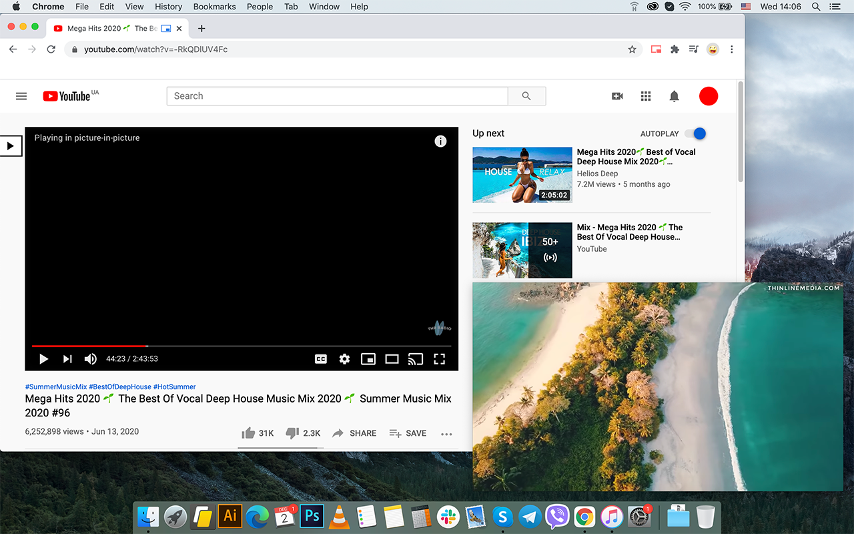This screenshot has width=854, height=534.
Task: Dislike the video with the thumbs down
Action: pyautogui.click(x=292, y=433)
